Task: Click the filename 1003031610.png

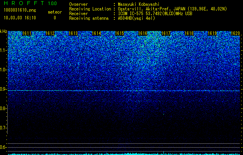Action: 20,10
